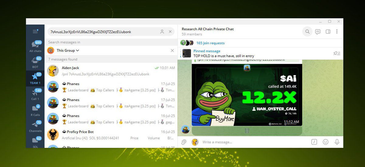Minimize the Telegram window
This screenshot has height=167, width=365.
click(x=320, y=22)
